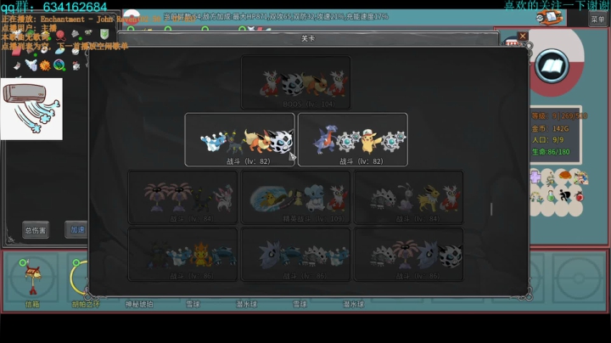This screenshot has height=343, width=611.
Task: Select the lv 84 battle containing Jolteon
Action: (x=408, y=197)
